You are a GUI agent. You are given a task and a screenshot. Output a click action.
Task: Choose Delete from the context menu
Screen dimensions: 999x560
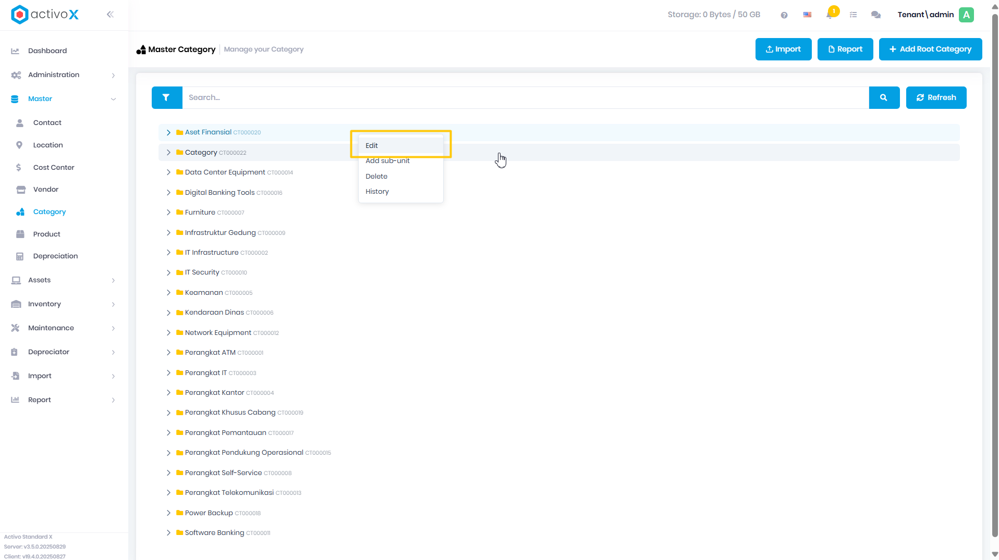click(x=400, y=177)
